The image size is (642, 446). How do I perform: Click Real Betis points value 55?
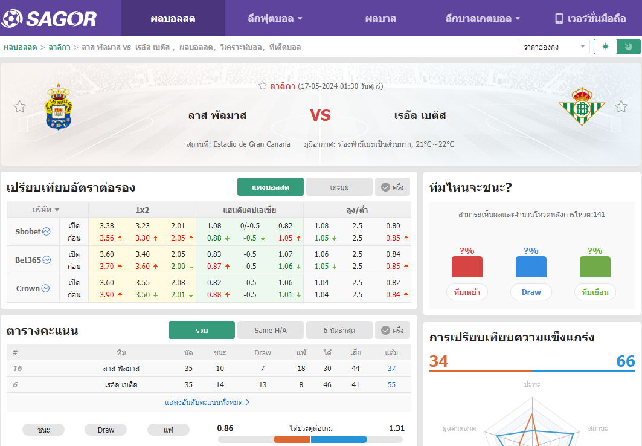tap(391, 385)
